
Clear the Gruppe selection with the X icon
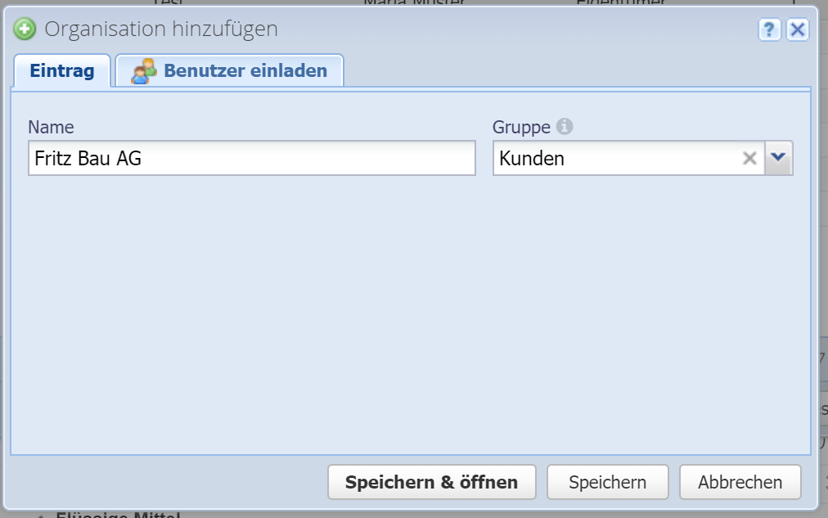click(x=749, y=159)
